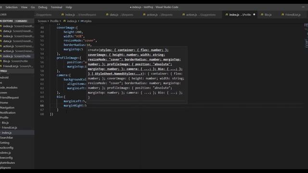Click JS icon on active index.js Profile tab
The height and width of the screenshot is (173, 308).
227,14
